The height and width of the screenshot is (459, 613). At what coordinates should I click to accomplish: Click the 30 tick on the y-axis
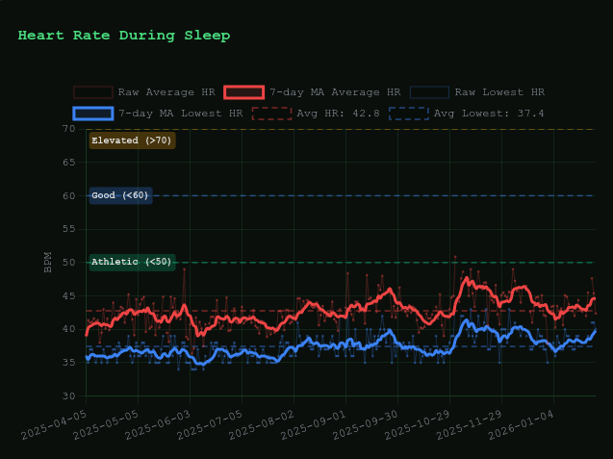pyautogui.click(x=68, y=395)
